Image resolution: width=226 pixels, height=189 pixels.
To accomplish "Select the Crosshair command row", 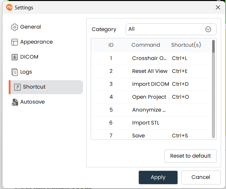I will coord(149,58).
